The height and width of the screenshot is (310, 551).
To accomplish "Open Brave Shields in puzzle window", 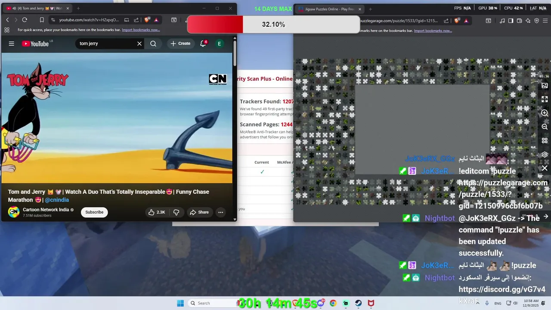I will (457, 21).
